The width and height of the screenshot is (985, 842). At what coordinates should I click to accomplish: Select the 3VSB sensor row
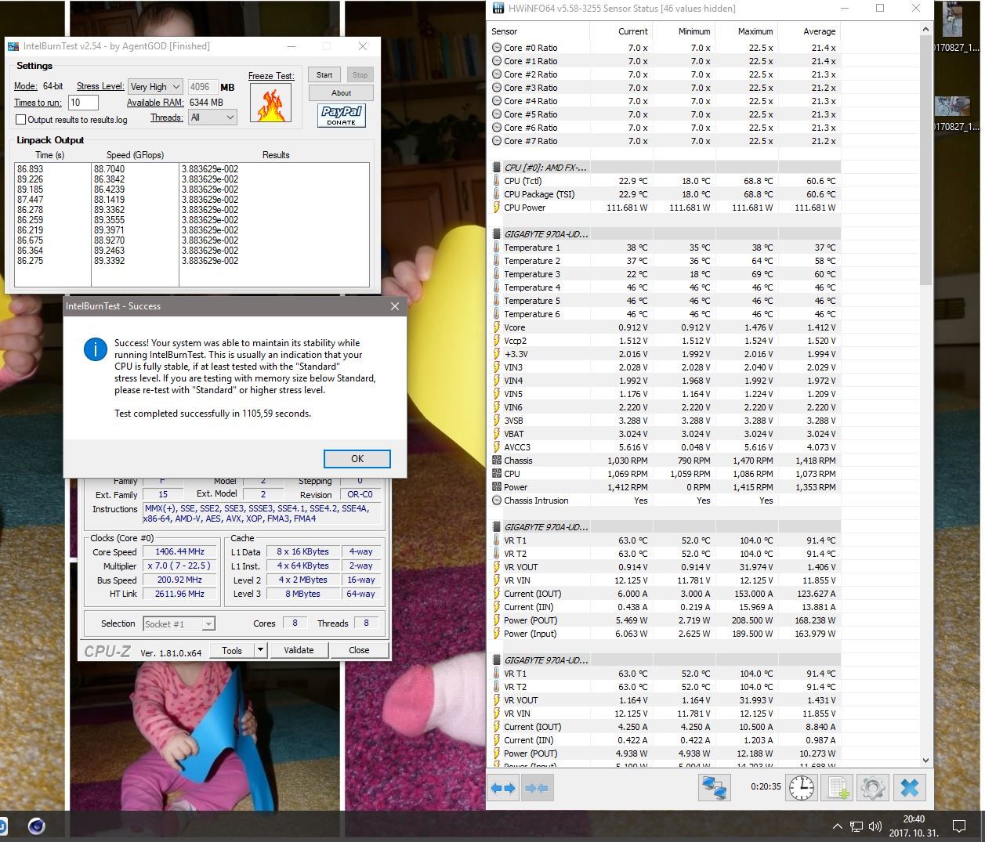click(x=665, y=421)
